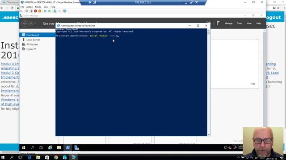Open the Media menu
This screenshot has width=286, height=160.
click(38, 7)
